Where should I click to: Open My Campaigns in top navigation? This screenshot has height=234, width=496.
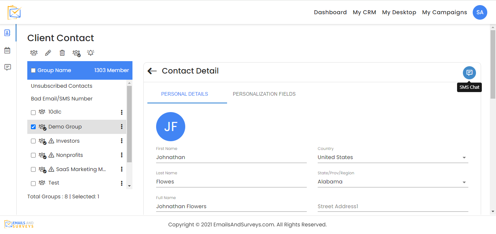coord(444,12)
